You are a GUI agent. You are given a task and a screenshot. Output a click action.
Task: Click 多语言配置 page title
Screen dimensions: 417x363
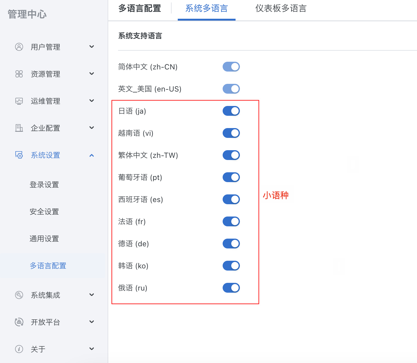click(140, 9)
